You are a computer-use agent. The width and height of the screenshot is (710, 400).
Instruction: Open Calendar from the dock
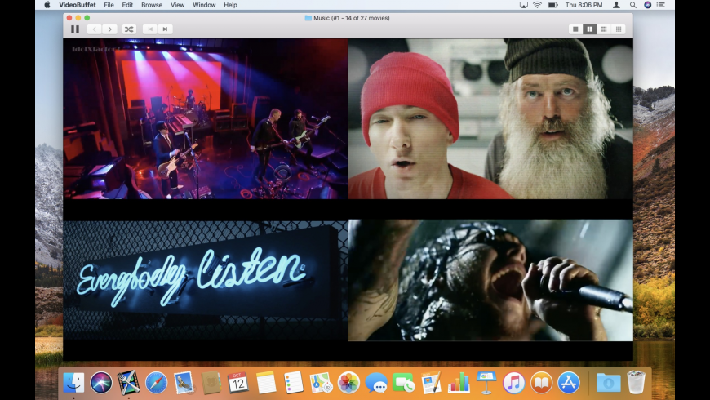tap(238, 383)
